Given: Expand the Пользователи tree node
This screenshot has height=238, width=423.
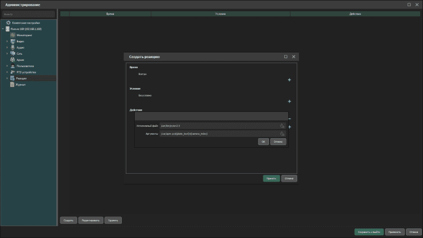Looking at the screenshot, I should (x=7, y=66).
